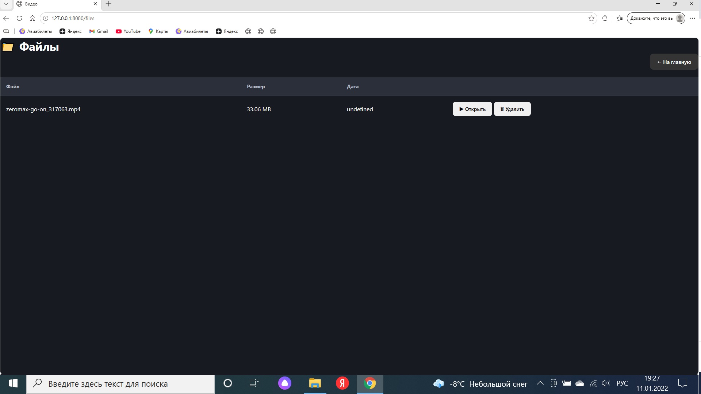701x394 pixels.
Task: Click the taskbar search box
Action: click(x=120, y=384)
